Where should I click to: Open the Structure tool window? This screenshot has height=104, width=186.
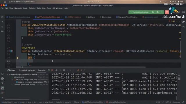pos(2,27)
